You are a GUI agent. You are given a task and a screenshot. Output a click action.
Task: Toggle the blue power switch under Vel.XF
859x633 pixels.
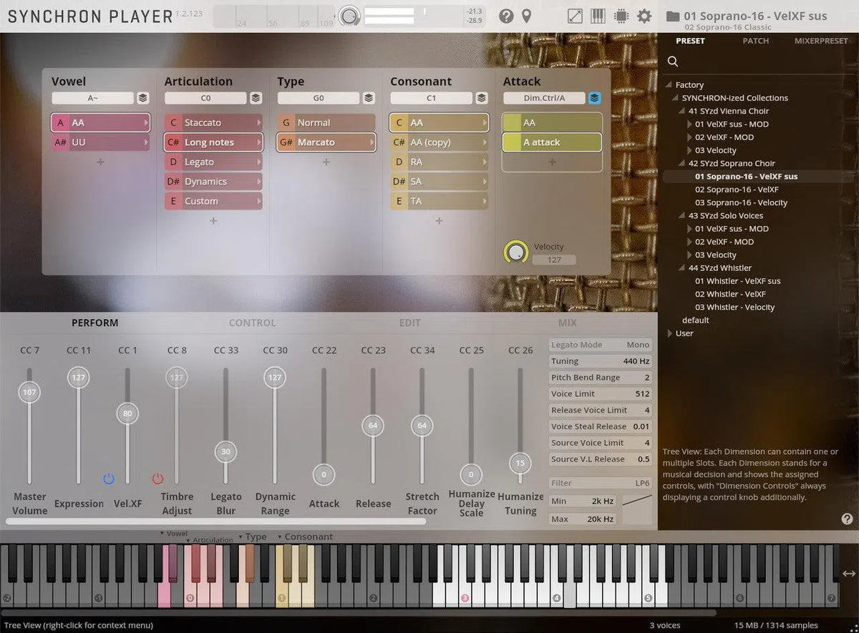pyautogui.click(x=109, y=479)
